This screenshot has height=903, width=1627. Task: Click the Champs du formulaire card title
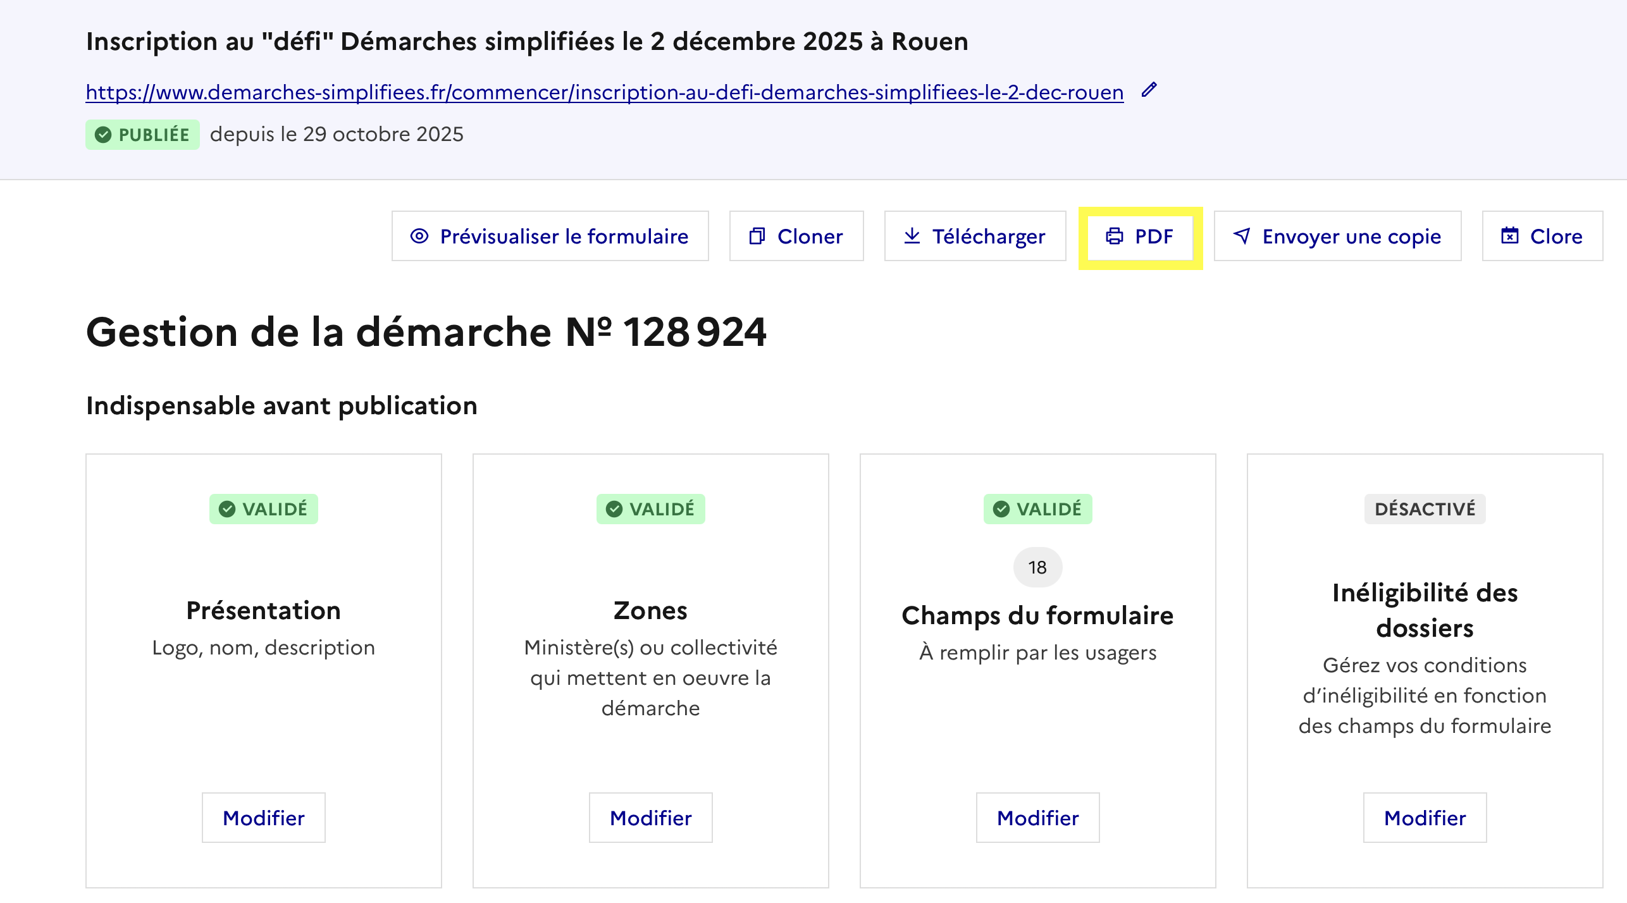(1037, 615)
